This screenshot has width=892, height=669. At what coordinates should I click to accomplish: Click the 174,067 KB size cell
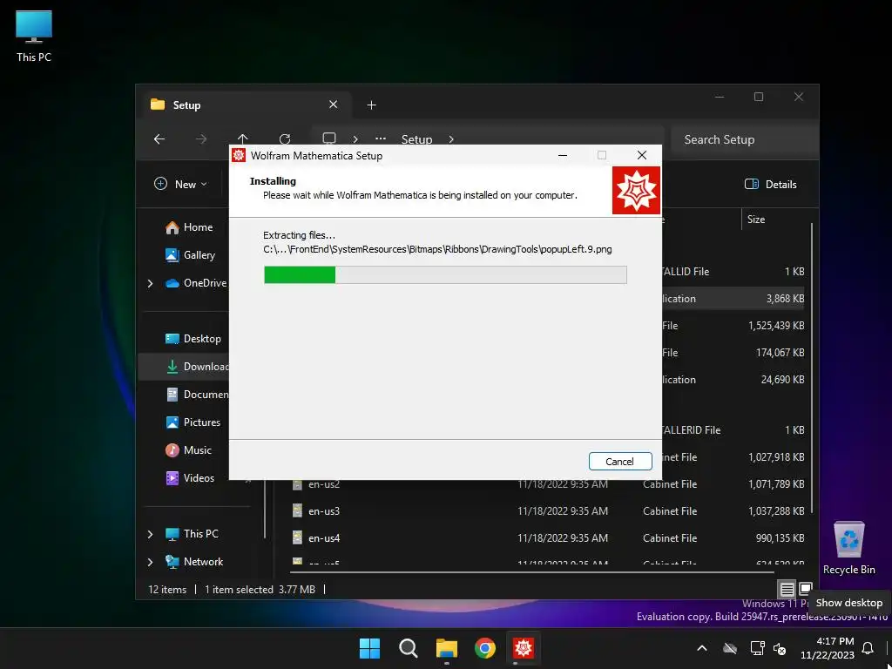780,353
